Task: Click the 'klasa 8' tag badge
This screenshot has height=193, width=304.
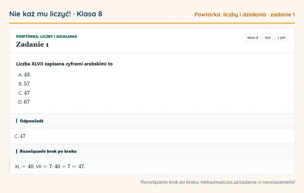Action: point(253,37)
